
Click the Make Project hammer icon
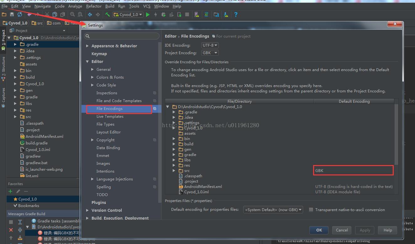[x=108, y=14]
